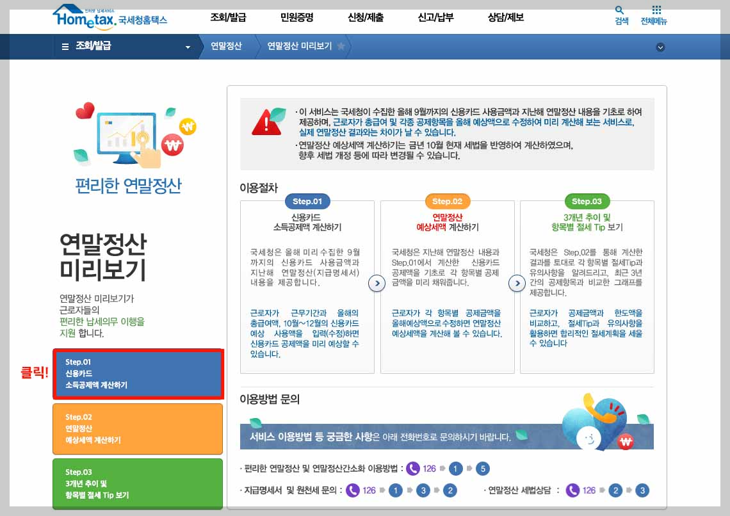730x516 pixels.
Task: Expand the circular down-arrow in blue bar
Action: pos(660,47)
